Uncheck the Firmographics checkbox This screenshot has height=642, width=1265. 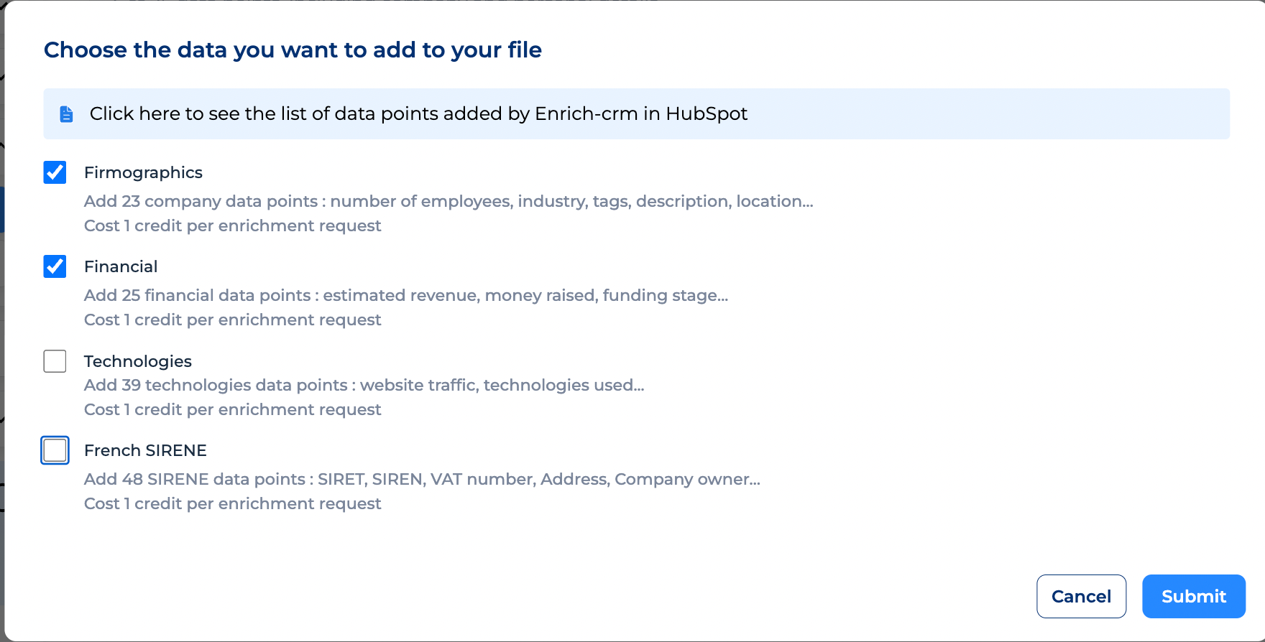pos(55,172)
